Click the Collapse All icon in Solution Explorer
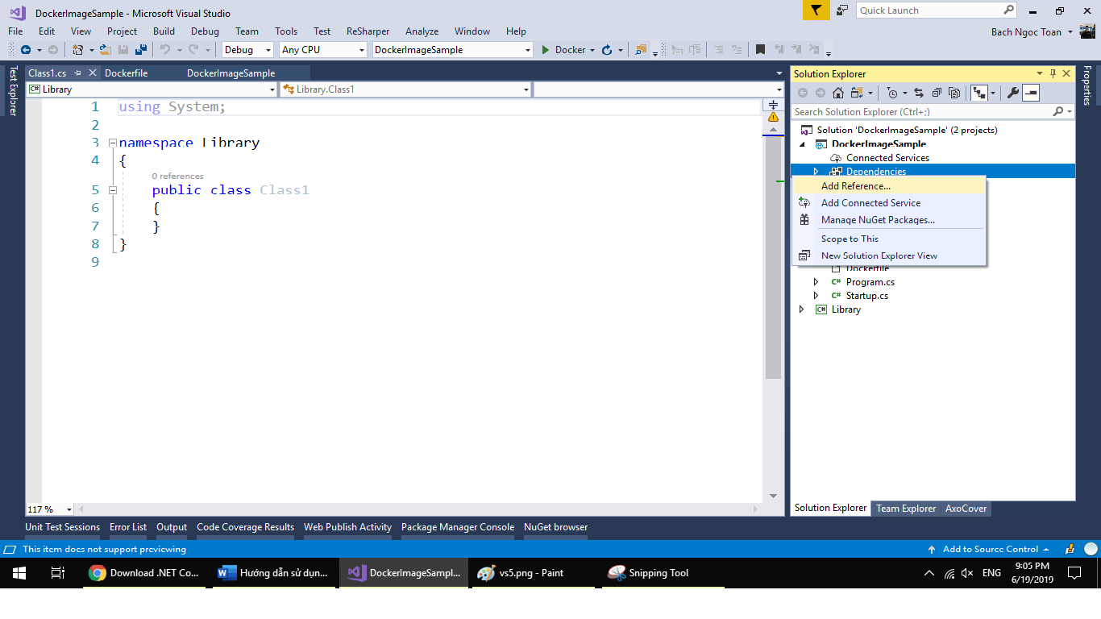The height and width of the screenshot is (619, 1101). 937,93
